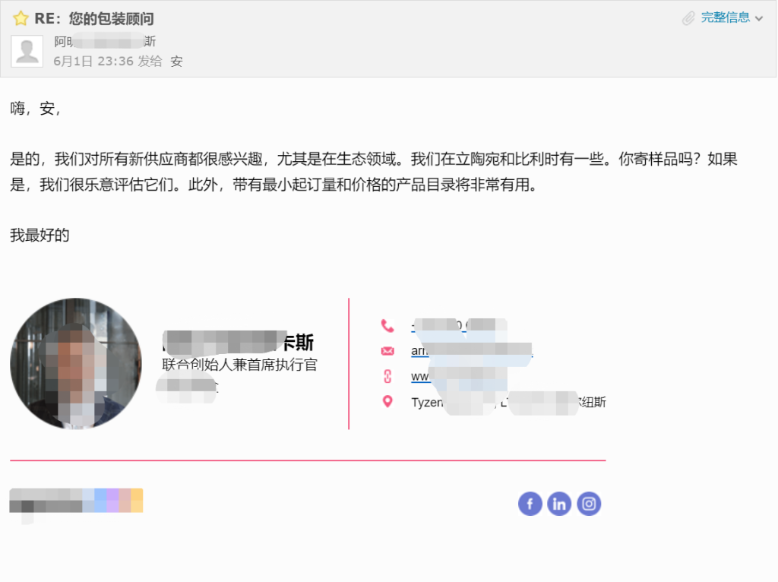The width and height of the screenshot is (778, 582).
Task: Click the circular profile photo in signature
Action: point(75,363)
